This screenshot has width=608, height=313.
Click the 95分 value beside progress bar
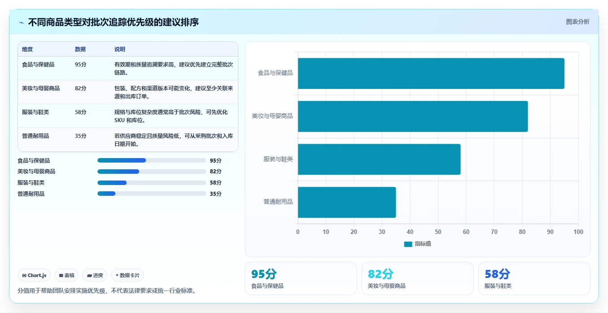coord(216,160)
